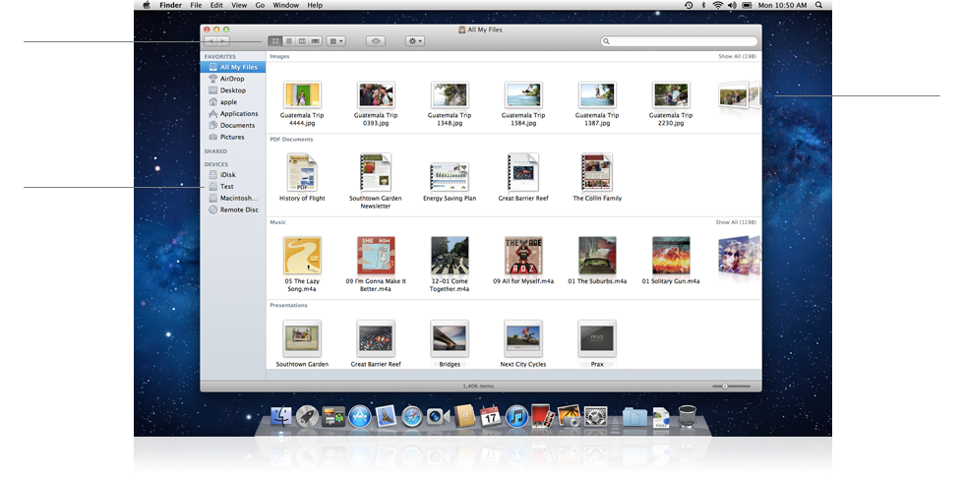Open iTunes from the Dock
This screenshot has height=477, width=964.
coord(517,416)
